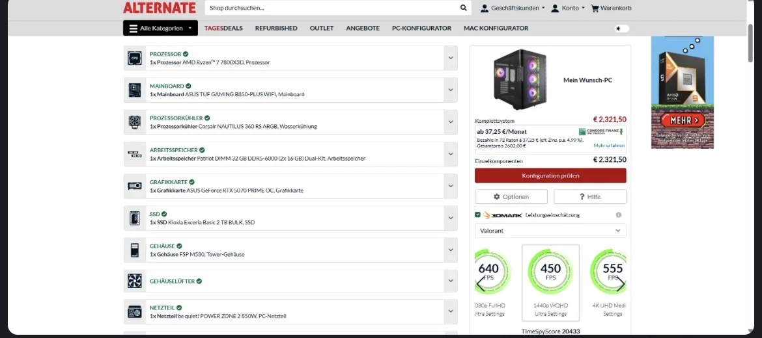The width and height of the screenshot is (762, 338).
Task: Uncheck the 3DMark Leistungseinschätzung checkbox
Action: (477, 215)
